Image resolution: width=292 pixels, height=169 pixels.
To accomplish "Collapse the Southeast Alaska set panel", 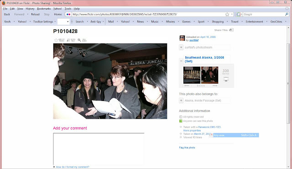I will (x=181, y=61).
